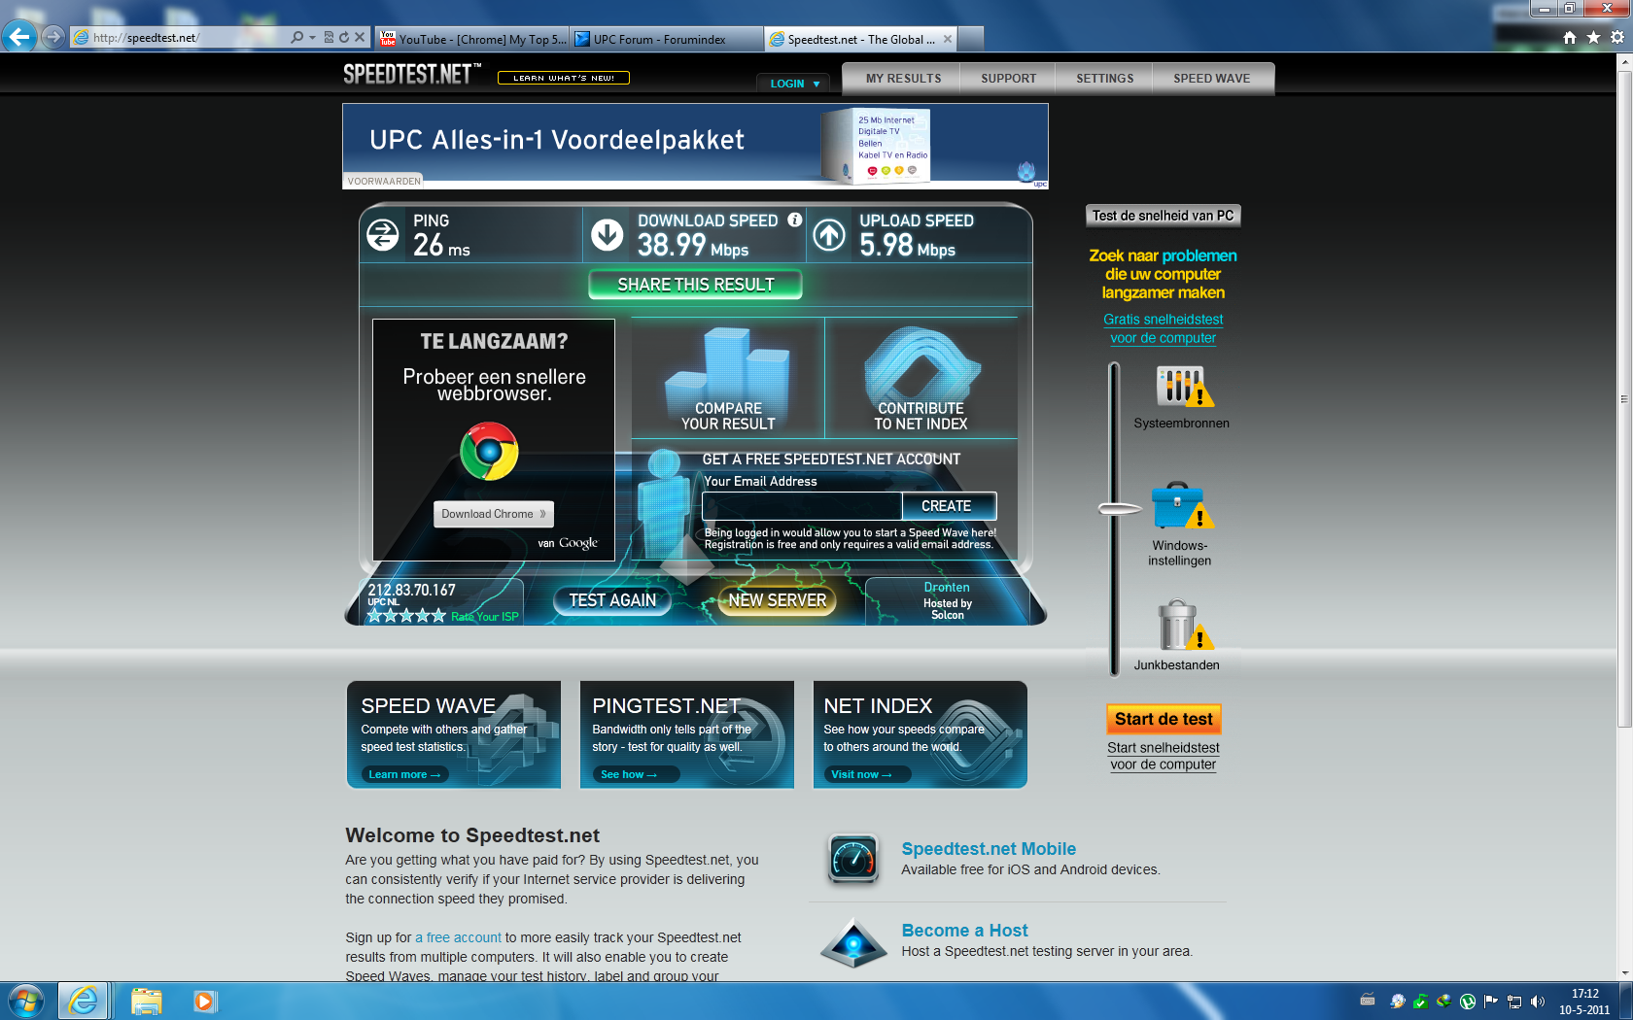Go back with the browser back arrow
Viewport: 1633px width, 1020px height.
click(19, 38)
